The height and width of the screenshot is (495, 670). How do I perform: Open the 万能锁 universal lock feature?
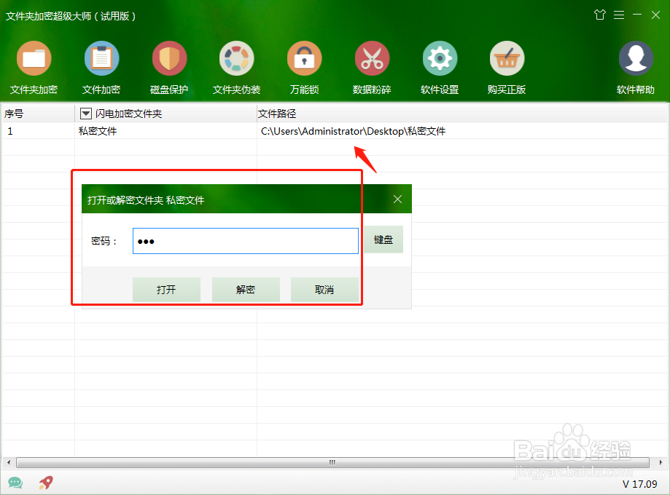pyautogui.click(x=304, y=66)
